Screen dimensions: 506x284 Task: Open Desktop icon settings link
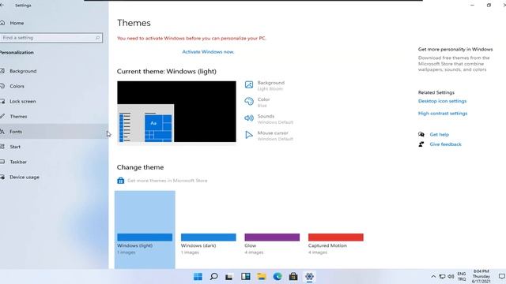[442, 101]
